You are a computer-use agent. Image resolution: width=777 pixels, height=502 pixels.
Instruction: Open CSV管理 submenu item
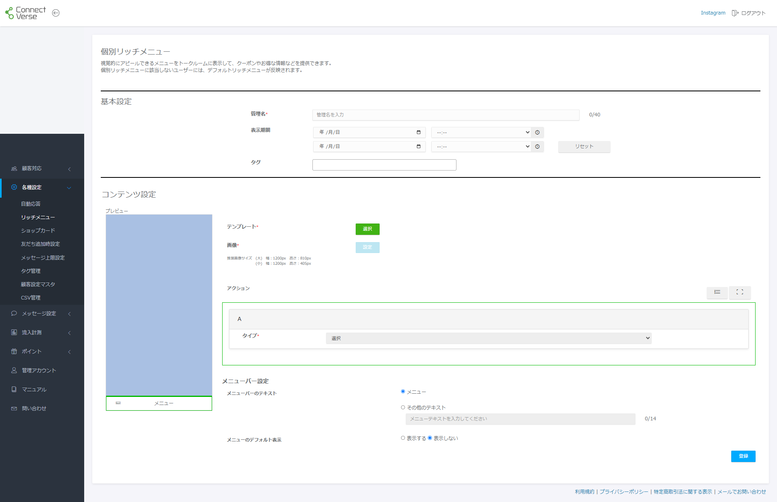[x=31, y=297]
